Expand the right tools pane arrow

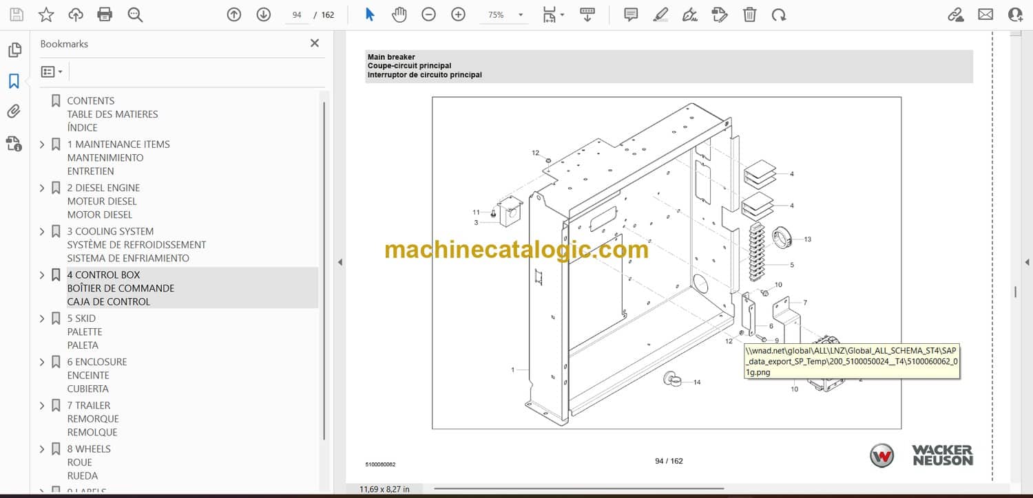coord(1027,262)
